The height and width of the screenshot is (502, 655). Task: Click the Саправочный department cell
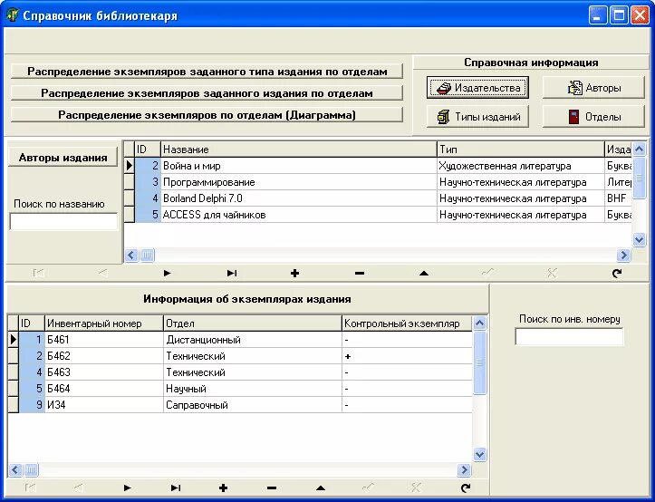[x=253, y=405]
